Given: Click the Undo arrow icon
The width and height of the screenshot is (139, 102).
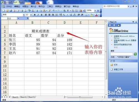Looking at the screenshot, I should (53, 11).
